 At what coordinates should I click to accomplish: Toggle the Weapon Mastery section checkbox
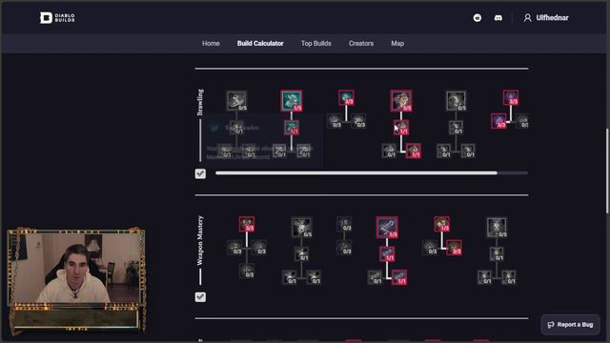[x=200, y=297]
